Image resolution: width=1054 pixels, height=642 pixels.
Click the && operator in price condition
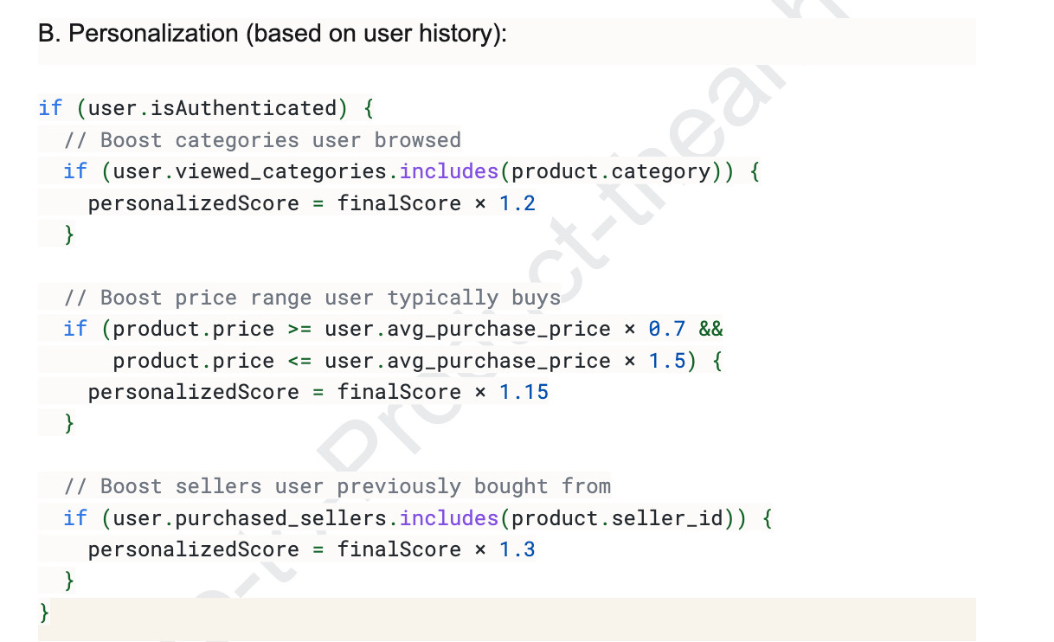click(710, 329)
